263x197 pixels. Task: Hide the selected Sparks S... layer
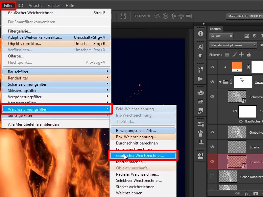click(212, 162)
